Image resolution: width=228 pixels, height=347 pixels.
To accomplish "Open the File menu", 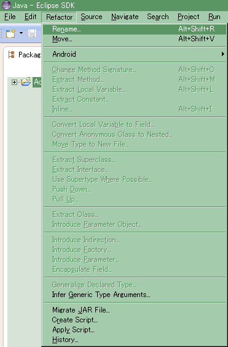I will 10,17.
